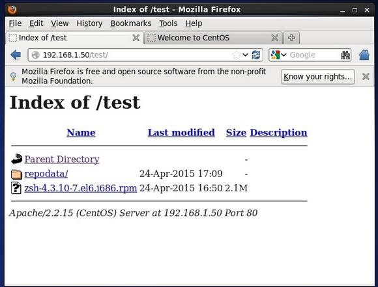
Task: Dismiss the Mozilla notification bar
Action: (x=366, y=77)
